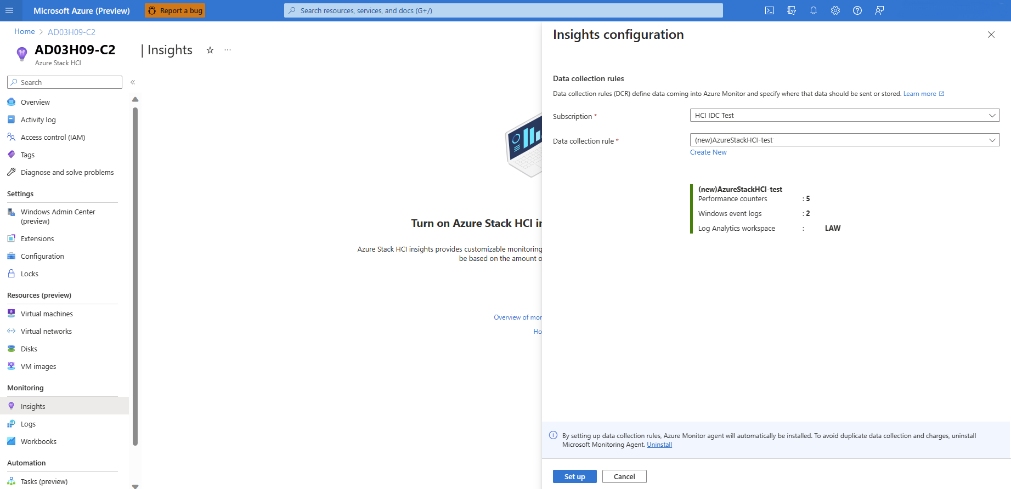The image size is (1011, 489).
Task: Click the sidebar scroll down arrow
Action: [135, 486]
